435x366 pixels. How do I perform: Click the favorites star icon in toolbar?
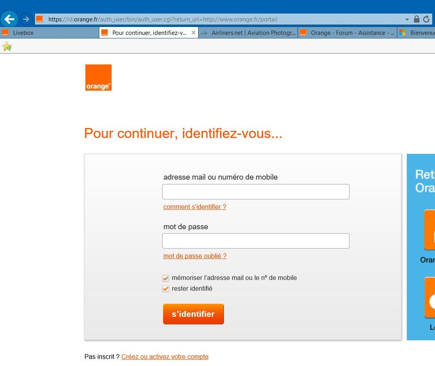tap(7, 46)
